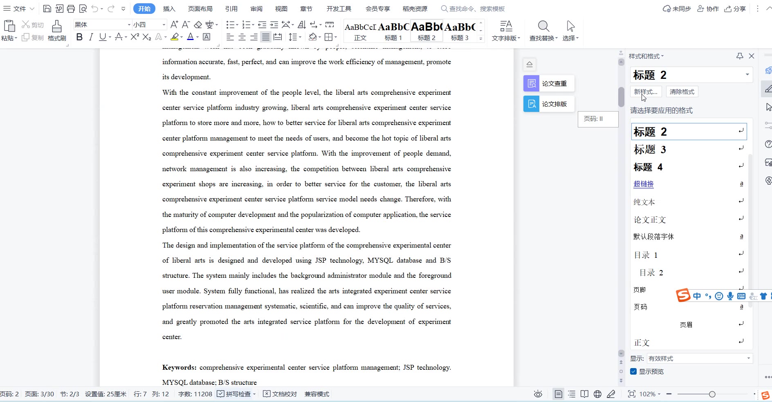Screen dimensions: 772x402
Task: Click the Sort icon in ribbon
Action: (302, 25)
